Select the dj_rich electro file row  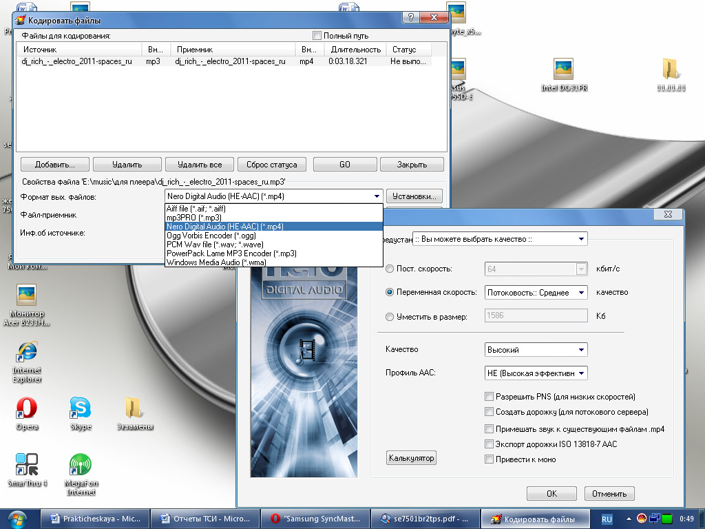click(x=224, y=61)
